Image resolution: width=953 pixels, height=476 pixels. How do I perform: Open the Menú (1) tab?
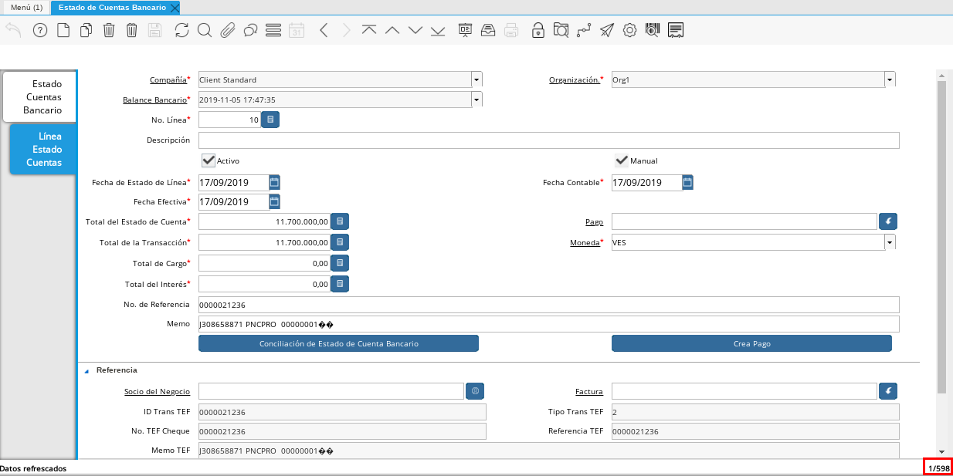coord(26,8)
